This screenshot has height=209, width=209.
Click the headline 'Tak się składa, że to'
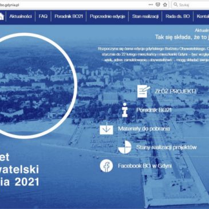182,37
